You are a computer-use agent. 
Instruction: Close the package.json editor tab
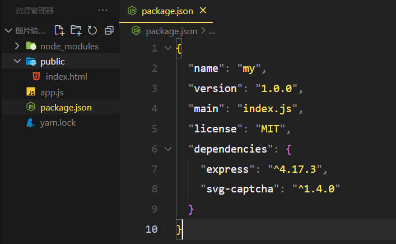point(203,10)
